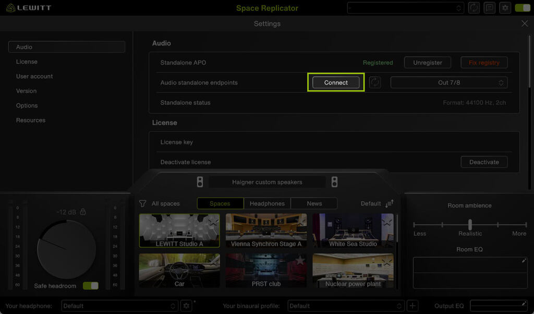534x314 pixels.
Task: Select License in settings sidebar
Action: (x=27, y=62)
